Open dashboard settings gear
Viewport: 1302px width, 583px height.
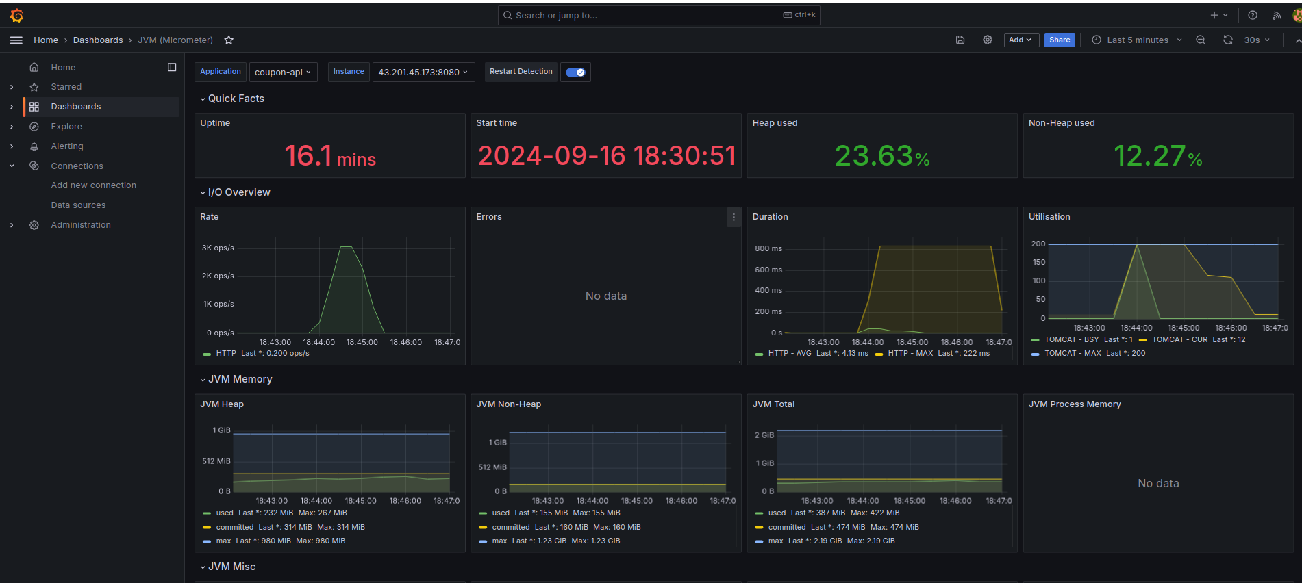click(x=988, y=40)
